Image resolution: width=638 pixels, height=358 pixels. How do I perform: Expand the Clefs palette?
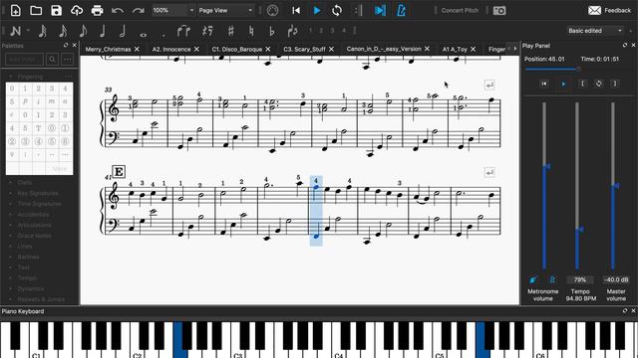click(11, 183)
